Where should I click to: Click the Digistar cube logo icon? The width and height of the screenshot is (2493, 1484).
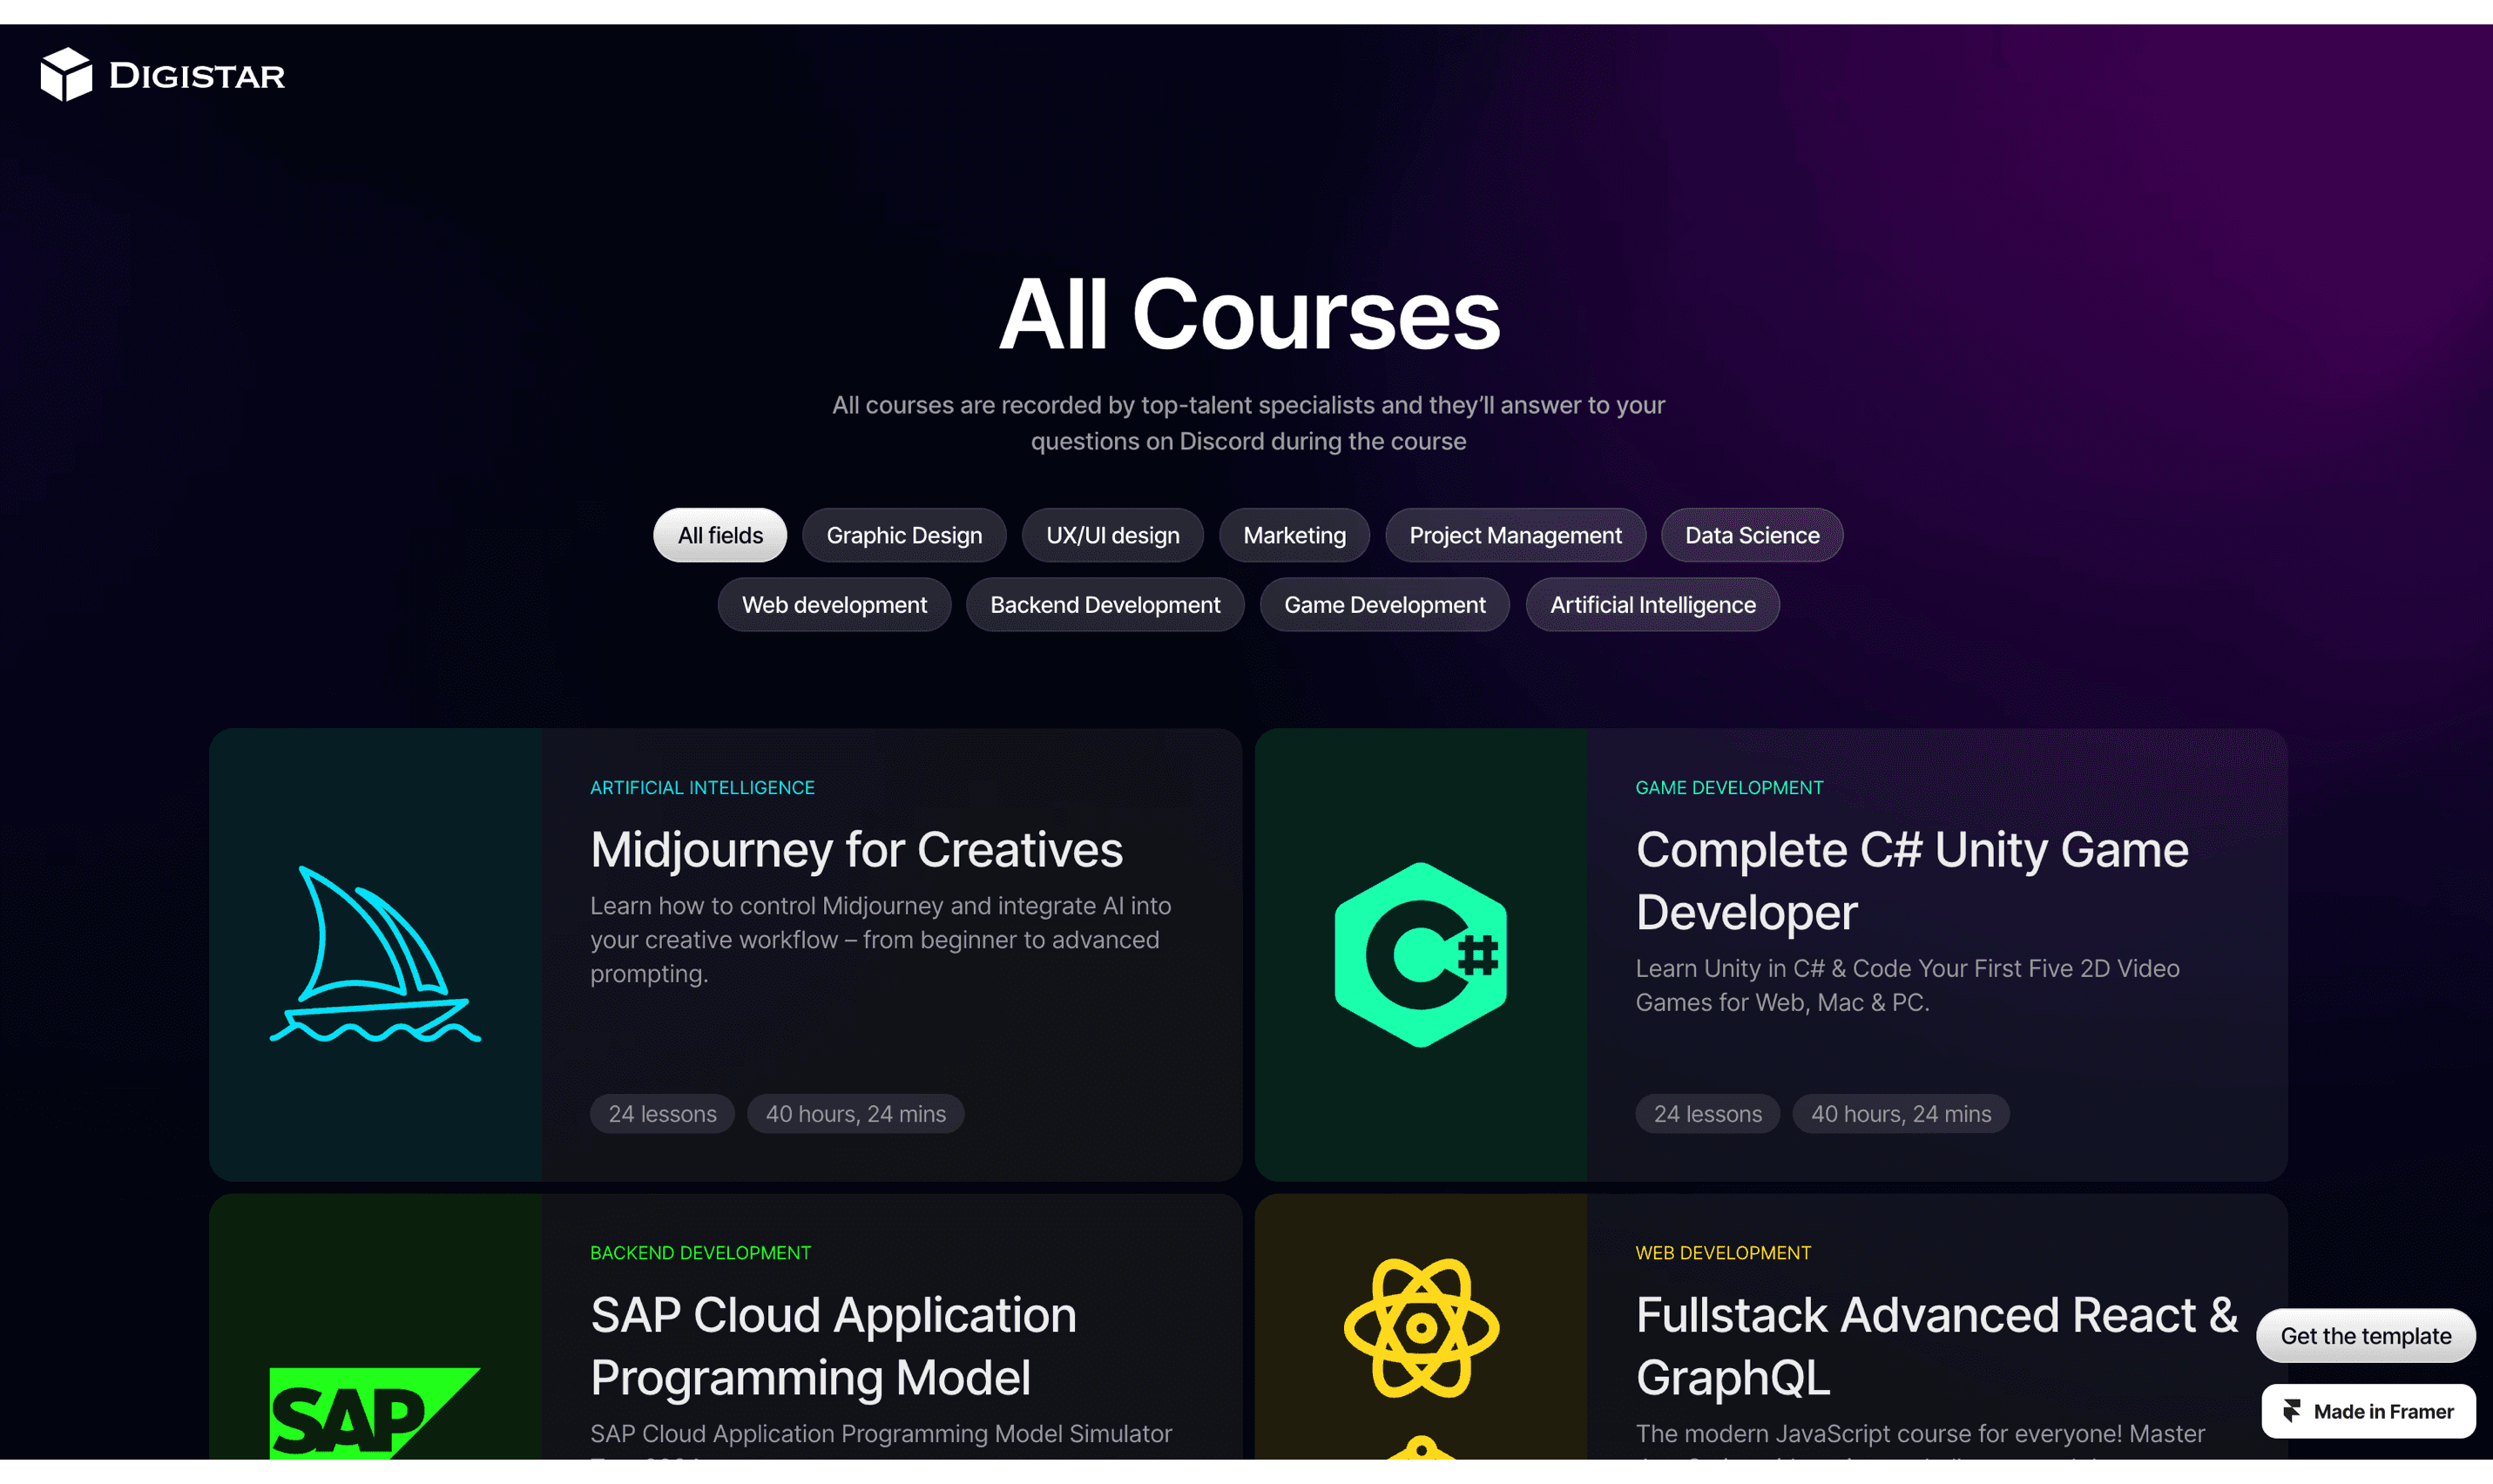tap(66, 75)
